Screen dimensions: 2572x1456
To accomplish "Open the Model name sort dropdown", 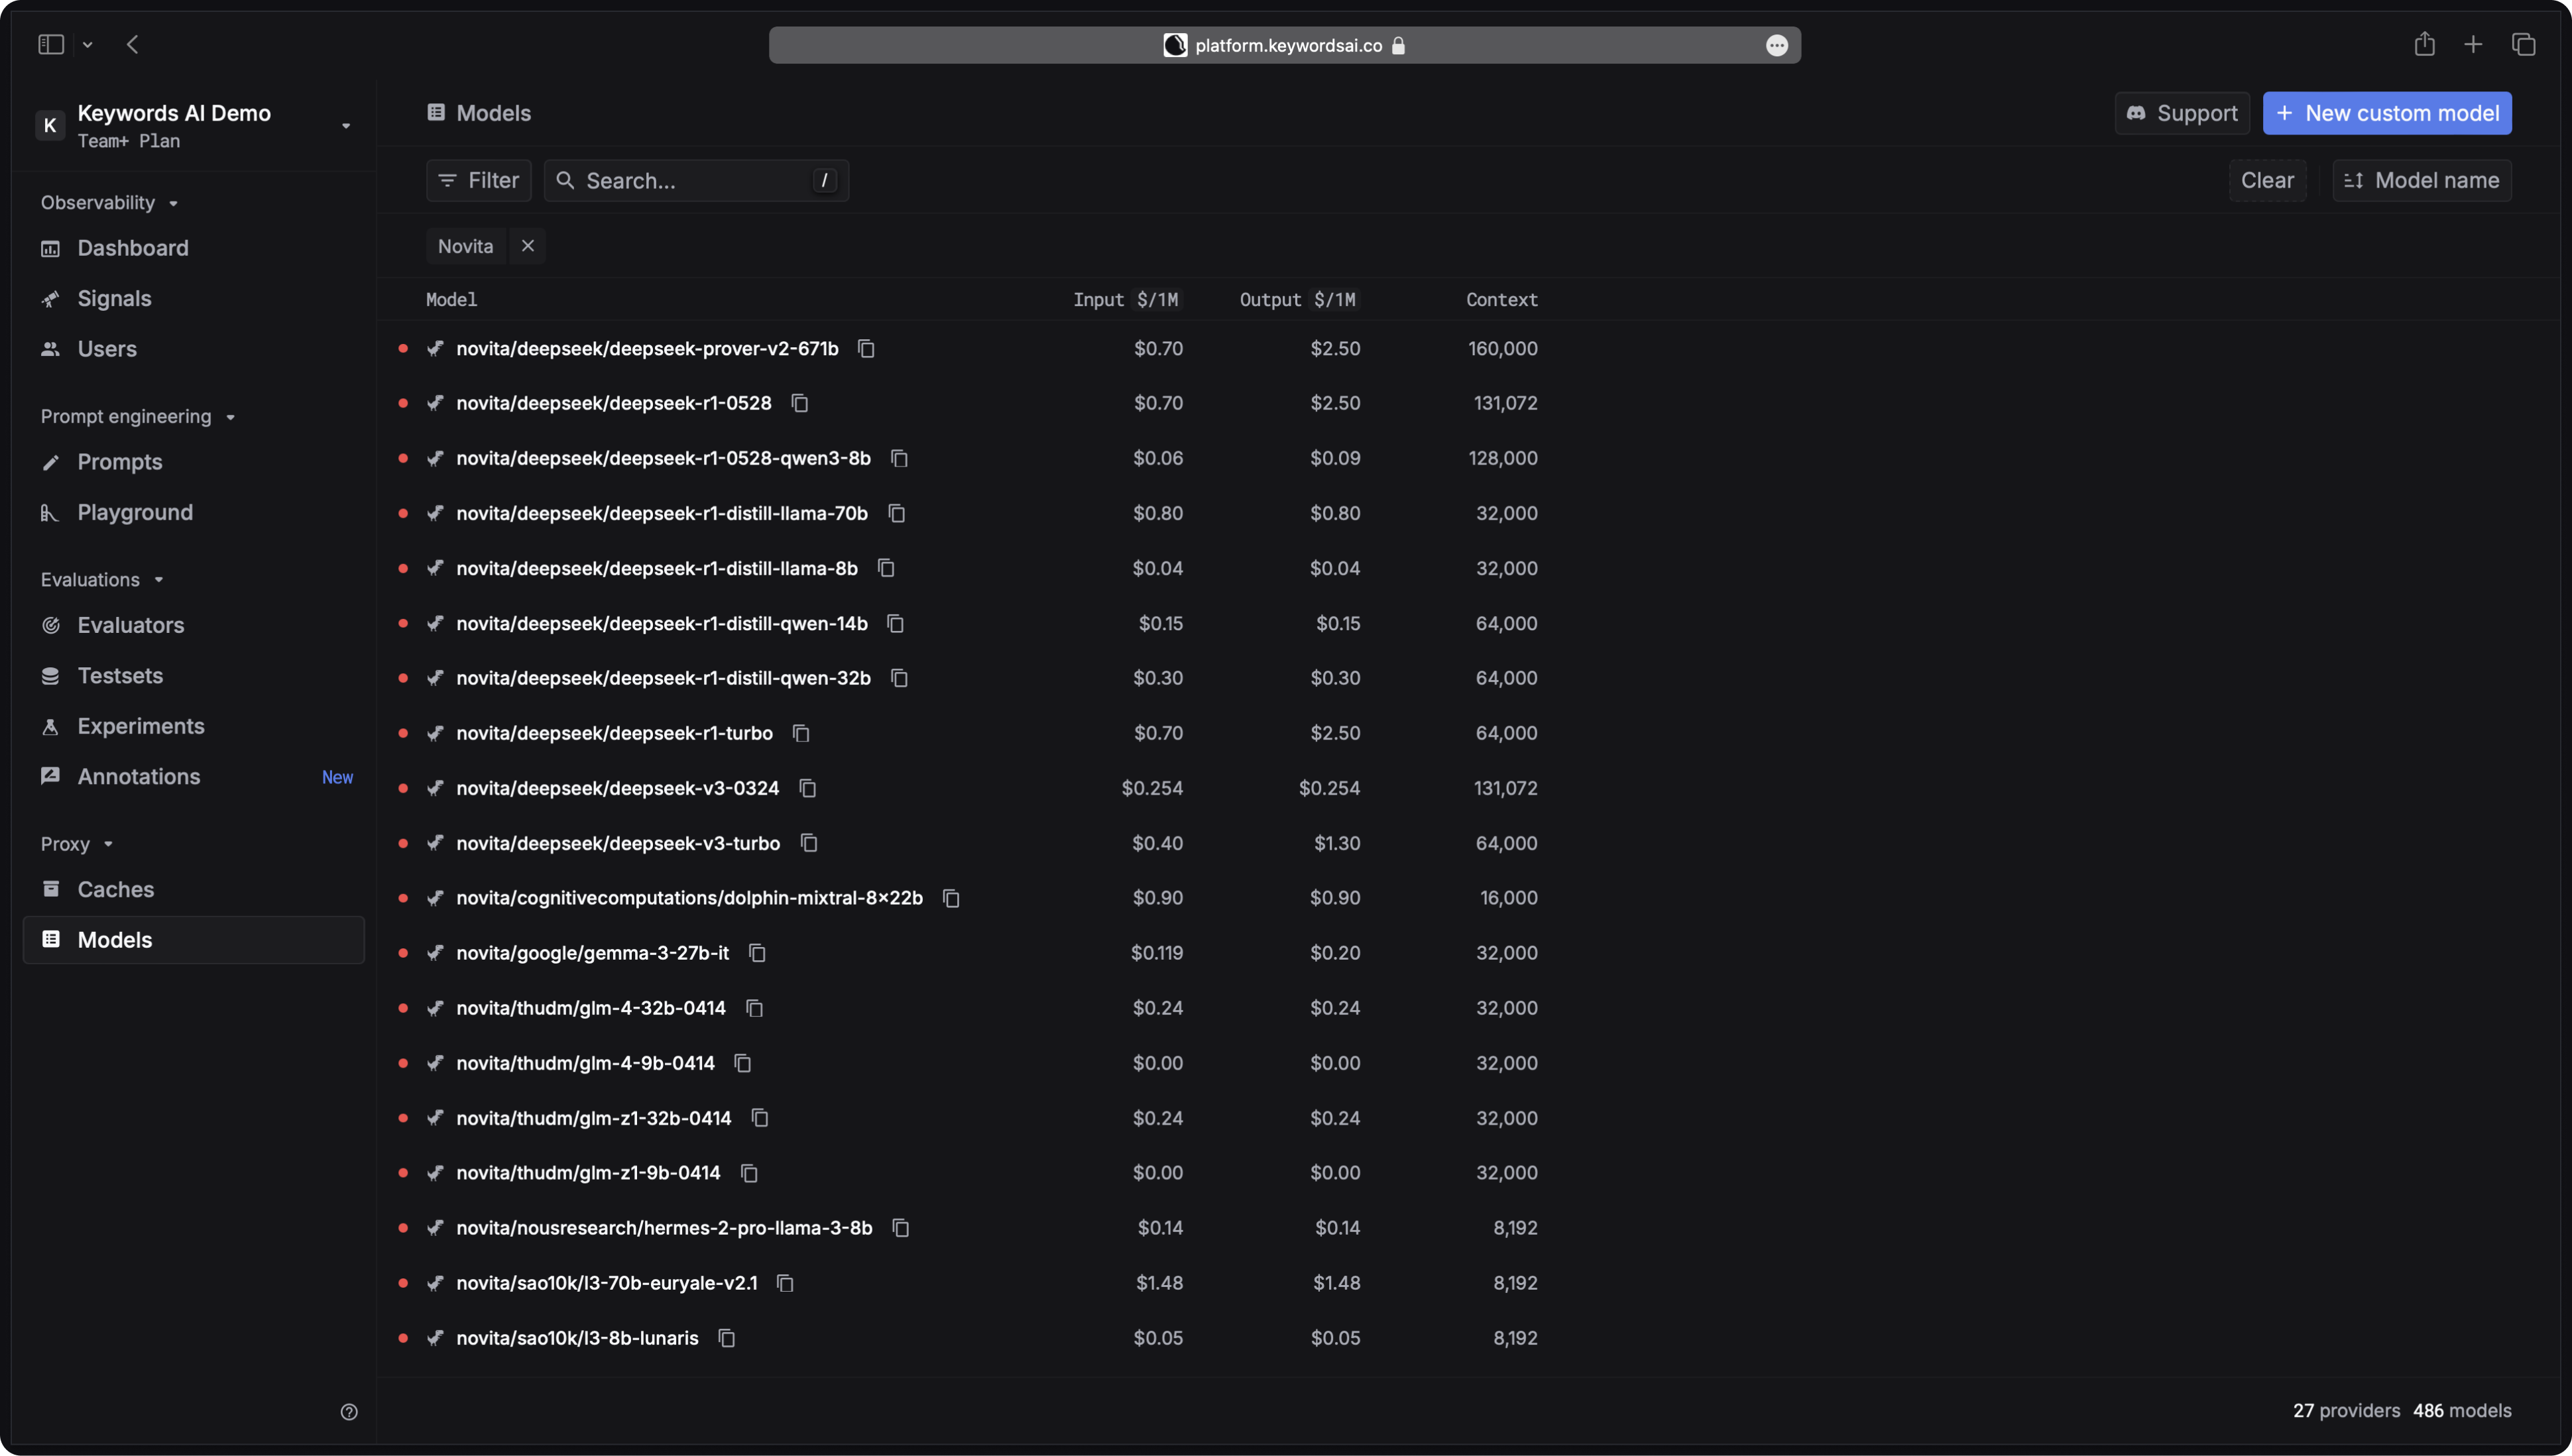I will pyautogui.click(x=2421, y=181).
